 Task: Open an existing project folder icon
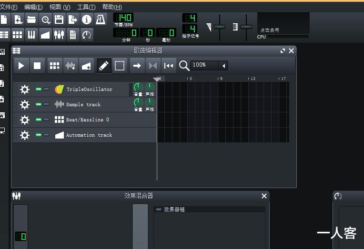click(x=31, y=20)
